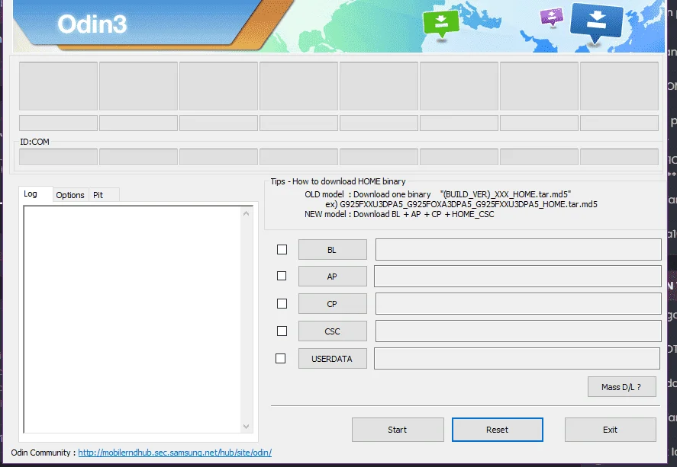This screenshot has width=677, height=467.
Task: Click the log scrollbar up arrow
Action: 246,213
